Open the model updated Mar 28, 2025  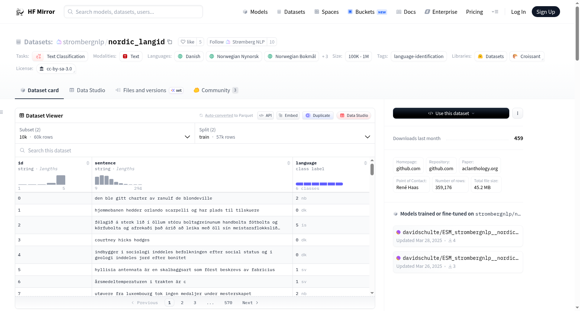458,236
